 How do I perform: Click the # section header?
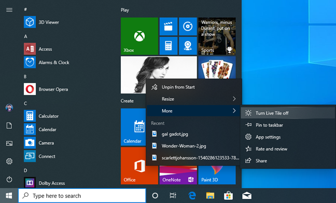(x=25, y=9)
